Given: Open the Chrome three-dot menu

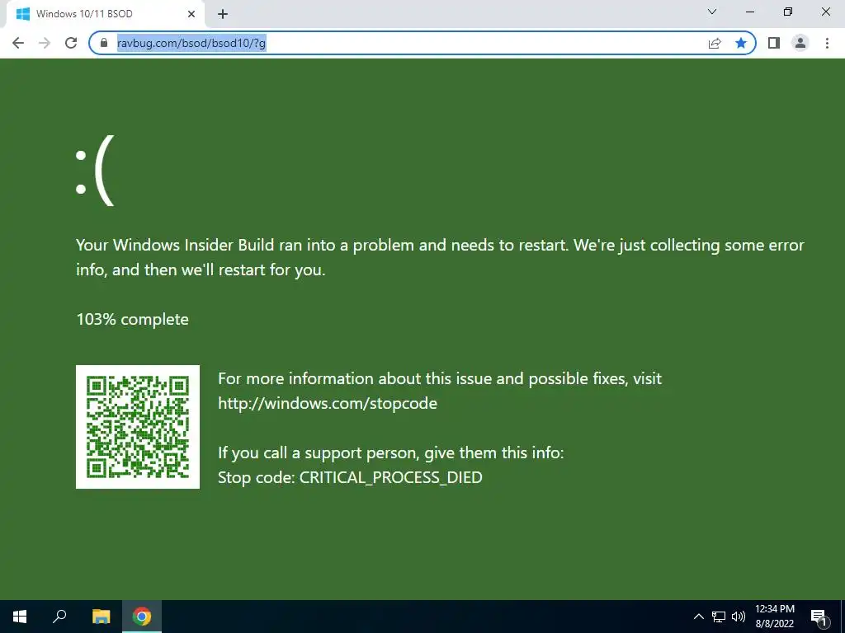Looking at the screenshot, I should (827, 43).
